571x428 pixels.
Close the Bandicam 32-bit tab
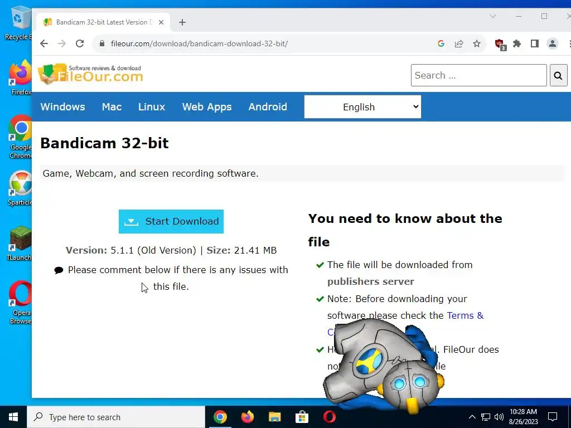(x=161, y=22)
